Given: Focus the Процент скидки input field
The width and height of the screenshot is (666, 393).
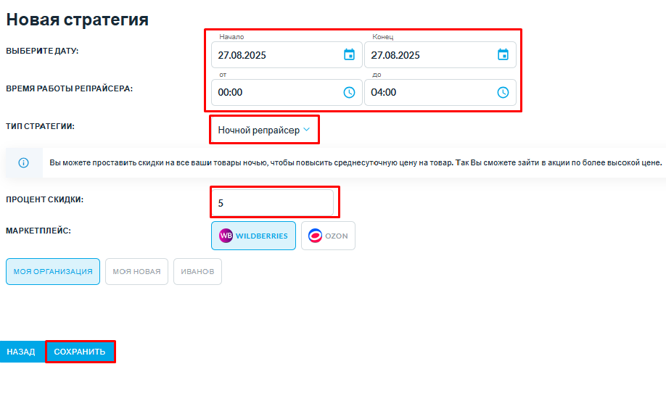Looking at the screenshot, I should point(272,203).
